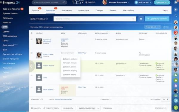Click Кристина Федорова's photo
This screenshot has height=112, width=179.
pos(39,41)
